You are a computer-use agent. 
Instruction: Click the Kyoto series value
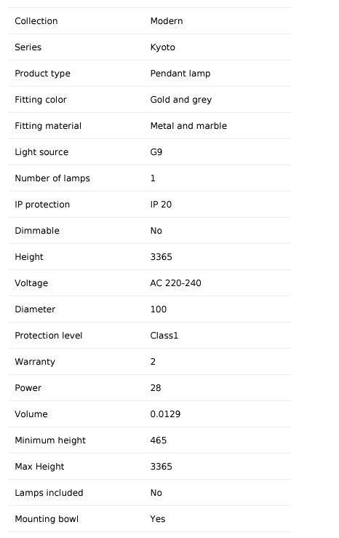point(162,47)
